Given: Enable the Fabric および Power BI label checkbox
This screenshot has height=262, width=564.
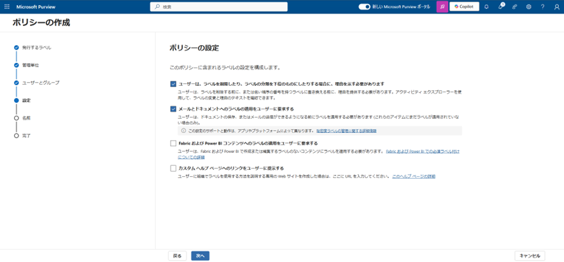Looking at the screenshot, I should click(x=173, y=143).
